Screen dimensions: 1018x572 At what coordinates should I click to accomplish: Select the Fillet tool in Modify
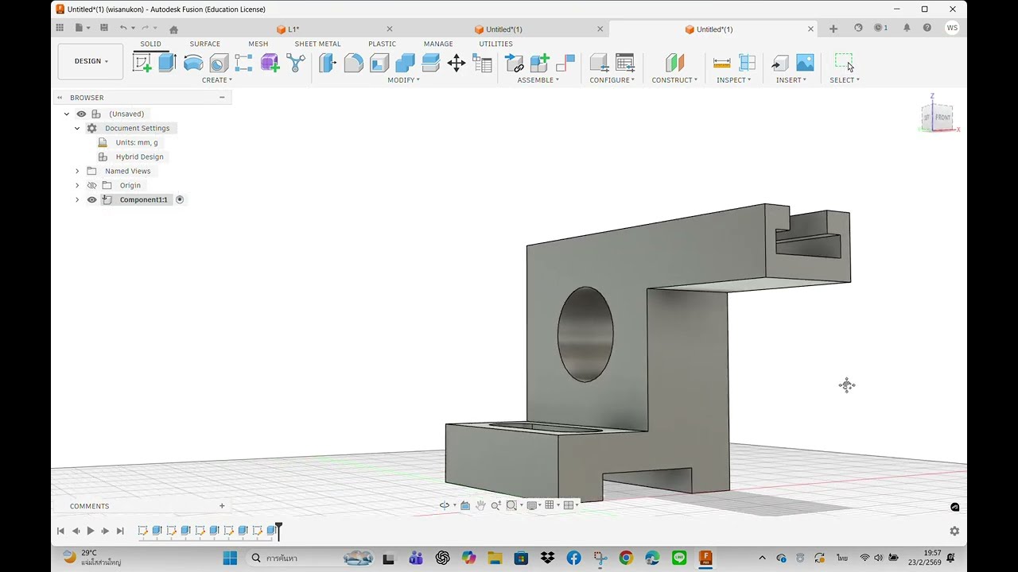(353, 63)
